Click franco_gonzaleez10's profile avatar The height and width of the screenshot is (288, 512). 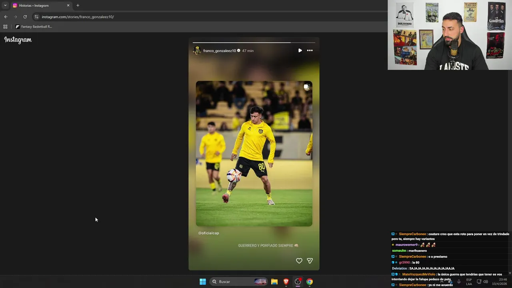coord(197,50)
